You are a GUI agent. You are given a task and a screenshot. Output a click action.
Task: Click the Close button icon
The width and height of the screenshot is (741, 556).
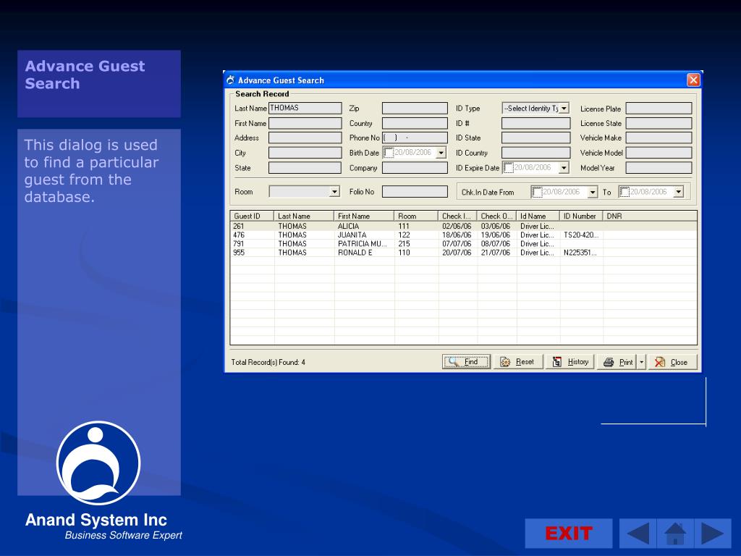[x=660, y=362]
